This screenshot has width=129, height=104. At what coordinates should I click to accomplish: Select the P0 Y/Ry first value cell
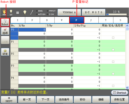tap(60, 30)
